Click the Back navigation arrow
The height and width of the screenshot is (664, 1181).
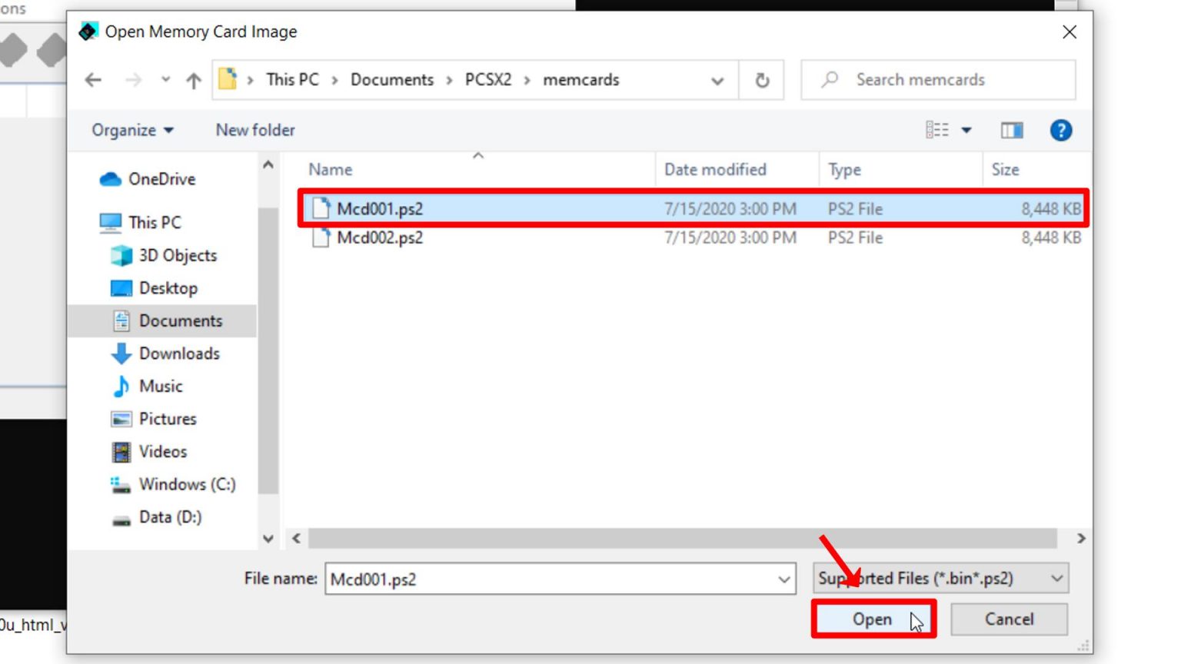coord(93,79)
